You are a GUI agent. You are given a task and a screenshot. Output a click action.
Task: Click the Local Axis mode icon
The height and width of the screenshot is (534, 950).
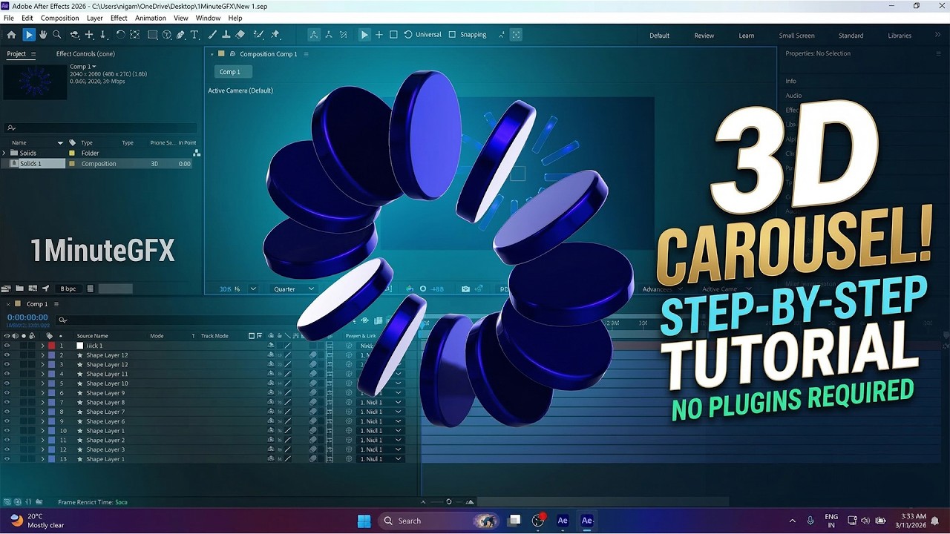[x=314, y=35]
